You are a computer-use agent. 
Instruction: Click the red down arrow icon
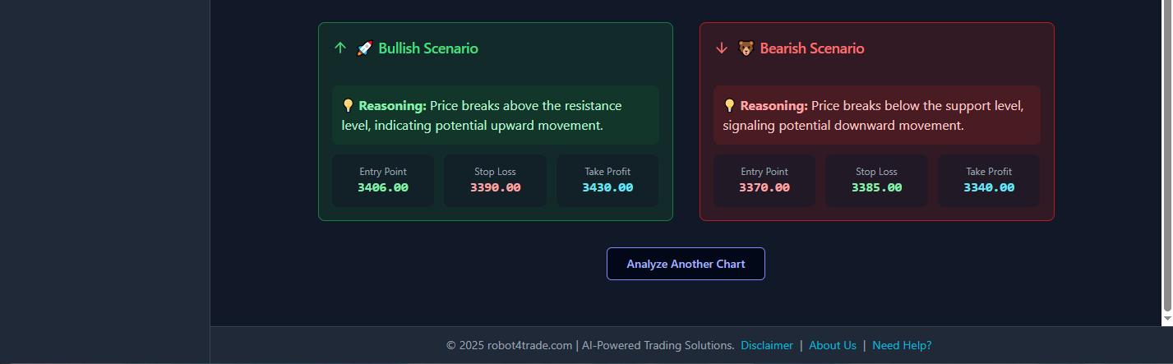click(722, 48)
